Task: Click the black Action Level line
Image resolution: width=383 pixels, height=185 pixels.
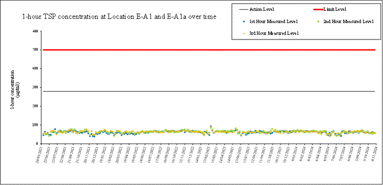Action: 209,91
